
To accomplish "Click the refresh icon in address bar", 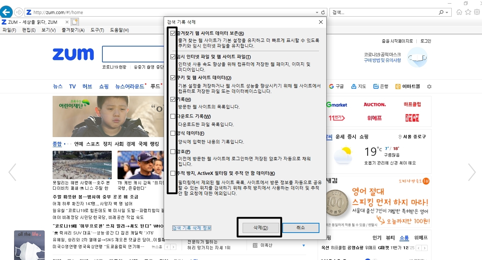I will [x=323, y=12].
